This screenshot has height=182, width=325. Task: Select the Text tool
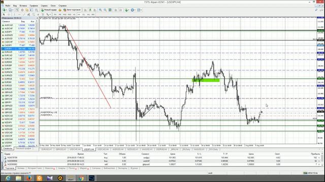38,15
